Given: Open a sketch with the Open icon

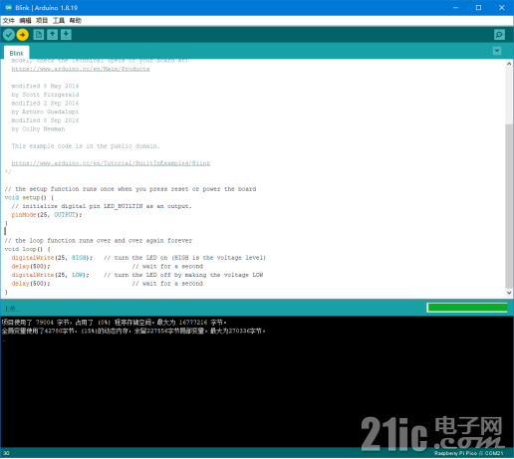Looking at the screenshot, I should click(x=52, y=35).
